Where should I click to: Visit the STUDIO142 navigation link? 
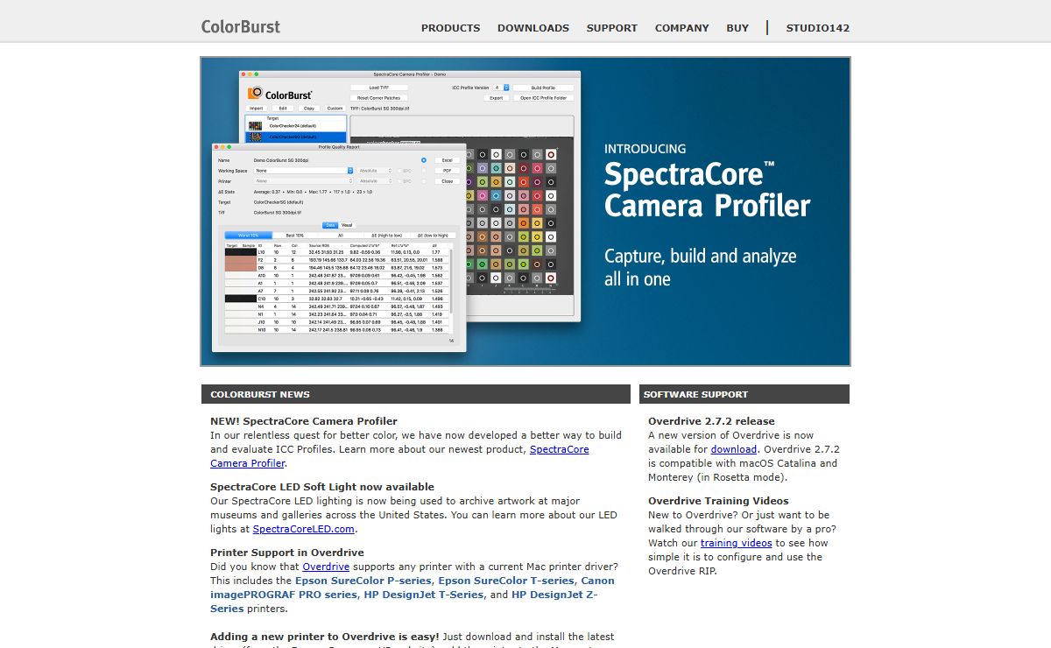click(x=818, y=28)
